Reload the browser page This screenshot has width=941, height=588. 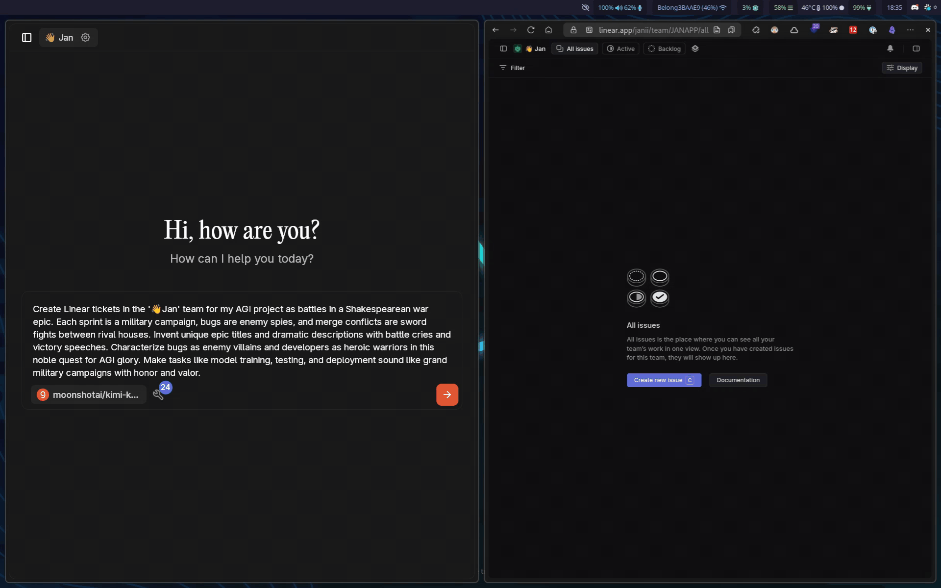pos(531,30)
